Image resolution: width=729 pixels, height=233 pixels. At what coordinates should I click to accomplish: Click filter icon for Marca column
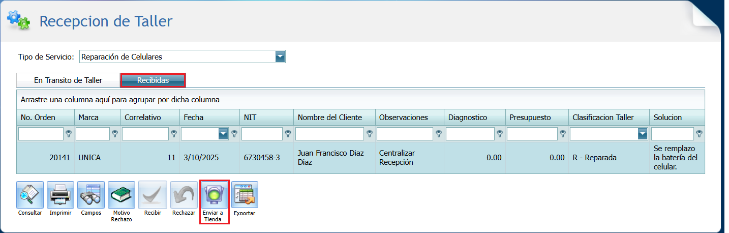(114, 134)
